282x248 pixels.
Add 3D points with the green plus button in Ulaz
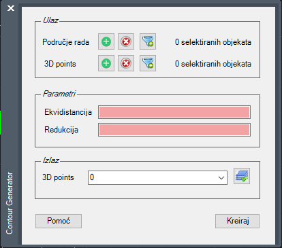(106, 63)
